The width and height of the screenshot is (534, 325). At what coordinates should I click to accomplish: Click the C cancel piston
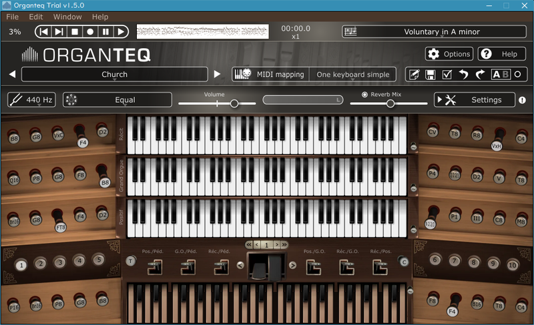pos(404,262)
